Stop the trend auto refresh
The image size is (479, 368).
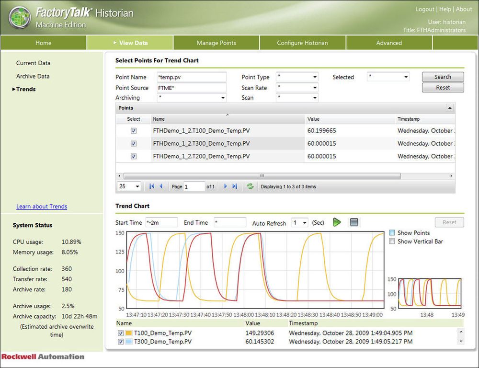tap(354, 222)
